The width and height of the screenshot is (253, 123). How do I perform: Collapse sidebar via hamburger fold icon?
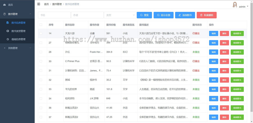(39, 4)
